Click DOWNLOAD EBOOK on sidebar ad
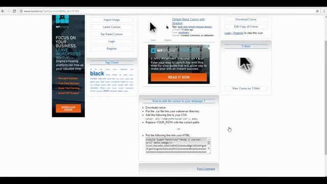Image resolution: width=327 pixels, height=184 pixels. tap(68, 108)
